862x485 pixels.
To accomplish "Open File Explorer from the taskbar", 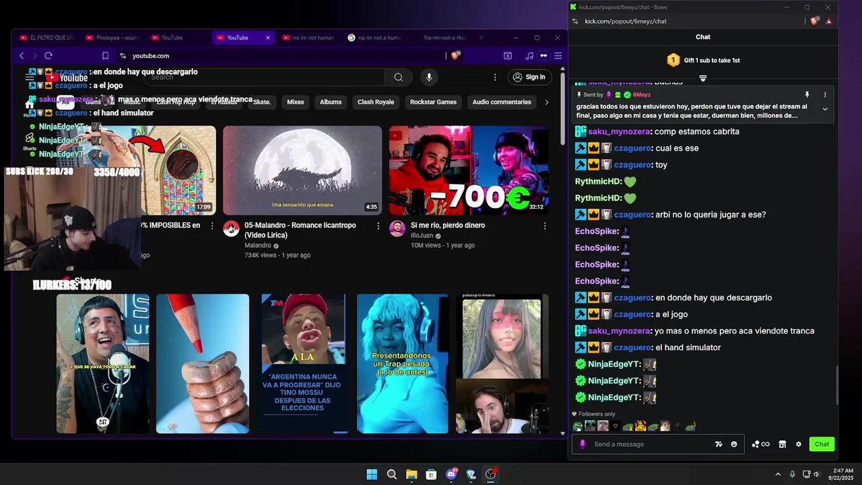I will point(411,474).
